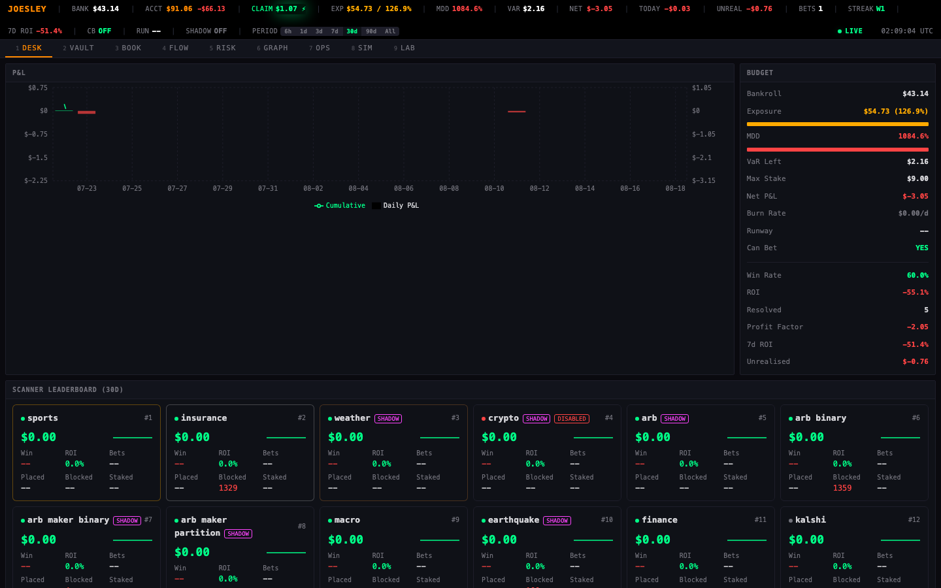Click the red MDD progress bar

[837, 150]
